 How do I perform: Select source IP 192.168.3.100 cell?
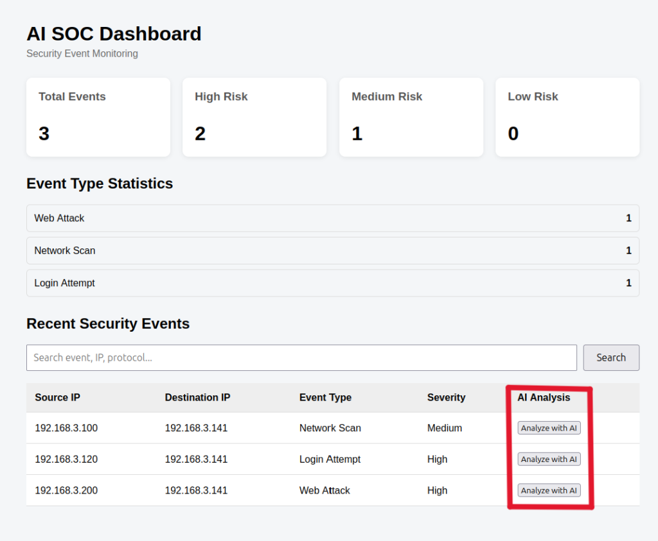click(x=66, y=428)
